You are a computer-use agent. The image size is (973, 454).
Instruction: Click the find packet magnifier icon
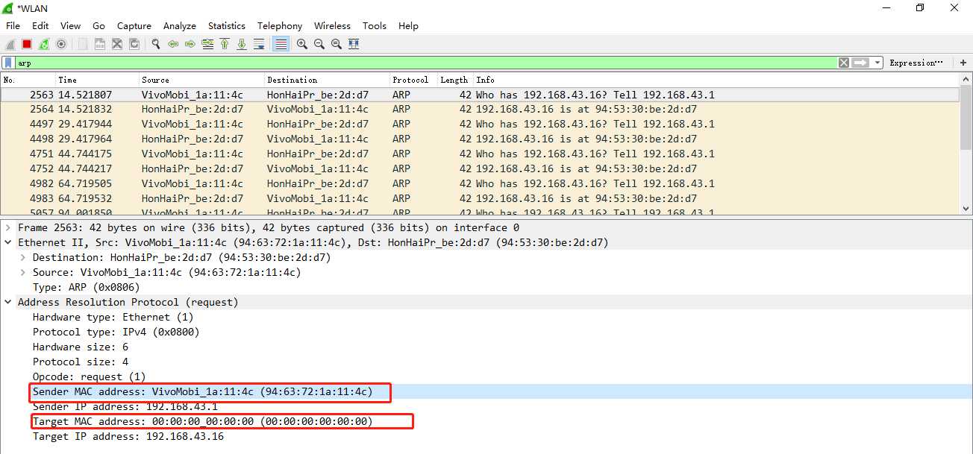coord(156,44)
